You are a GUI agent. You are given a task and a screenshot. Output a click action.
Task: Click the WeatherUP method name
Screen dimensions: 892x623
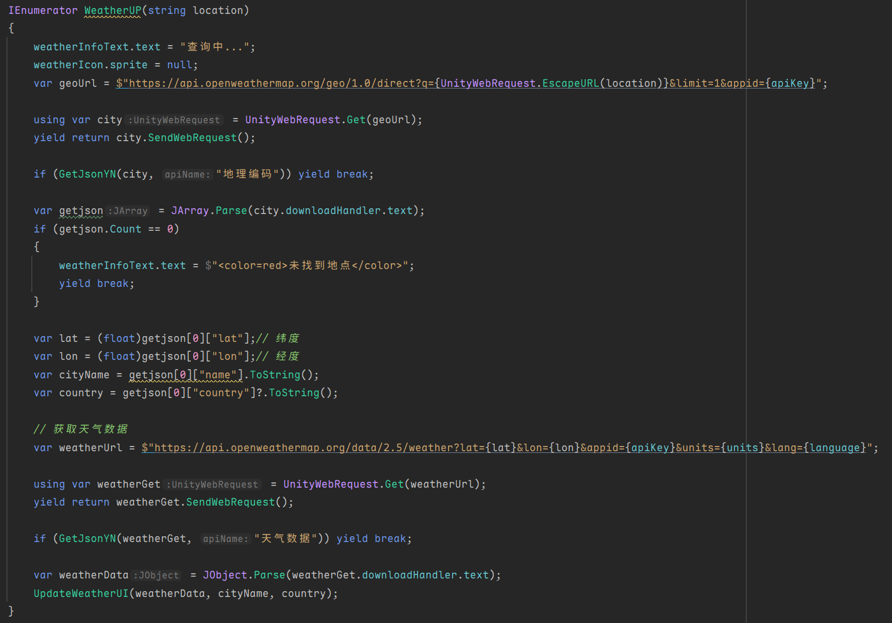coord(112,10)
